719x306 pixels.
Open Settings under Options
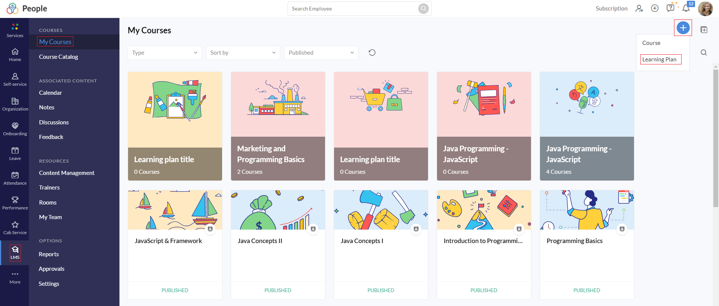point(49,284)
